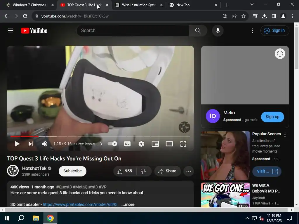Switch to Windows 7 Christmas tab
The width and height of the screenshot is (299, 224).
tap(29, 5)
